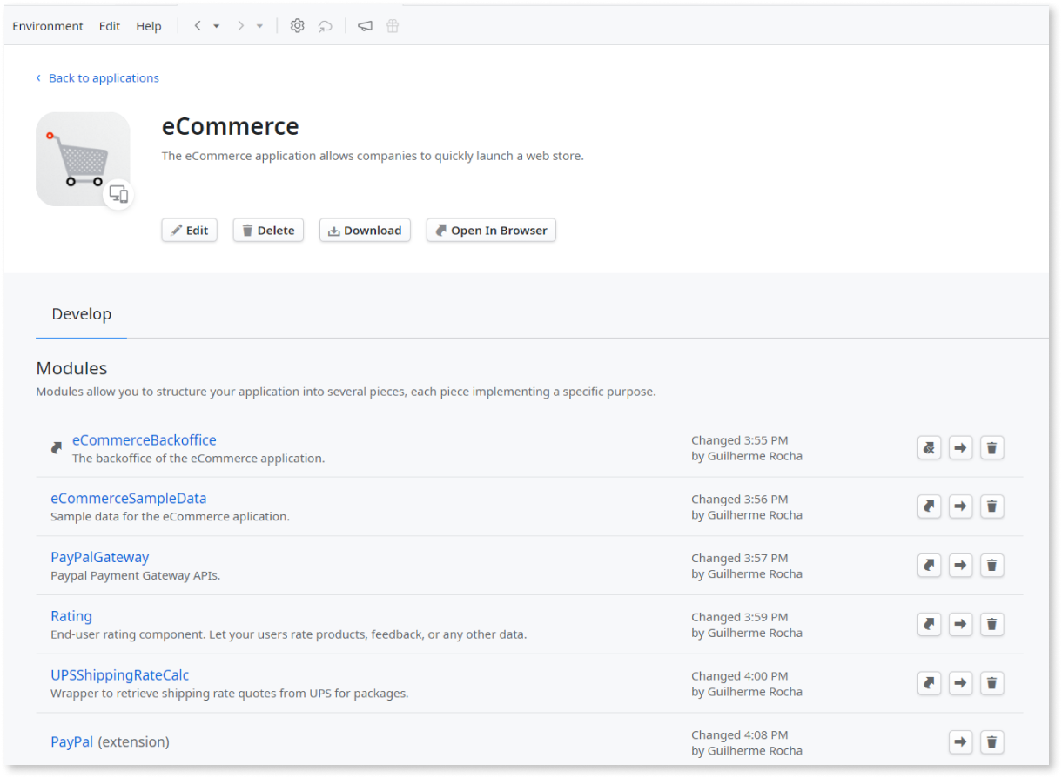
Task: Click the publish cloud icon in toolbar
Action: [326, 25]
